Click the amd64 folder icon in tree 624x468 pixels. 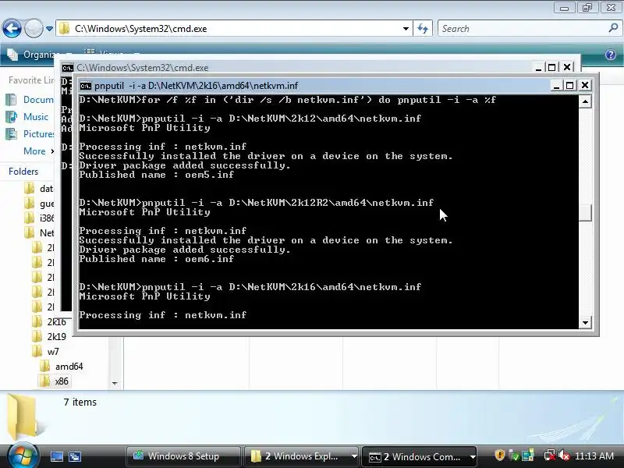click(x=45, y=367)
